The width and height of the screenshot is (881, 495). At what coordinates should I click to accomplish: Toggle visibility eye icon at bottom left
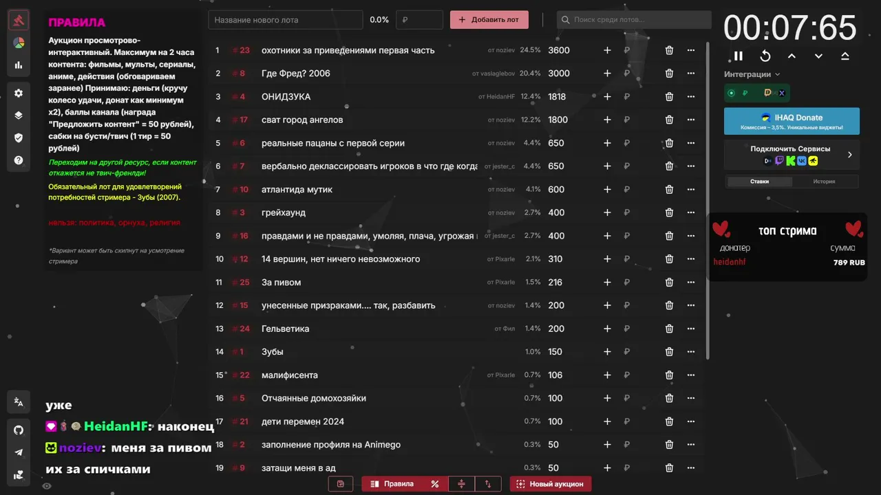tap(47, 486)
